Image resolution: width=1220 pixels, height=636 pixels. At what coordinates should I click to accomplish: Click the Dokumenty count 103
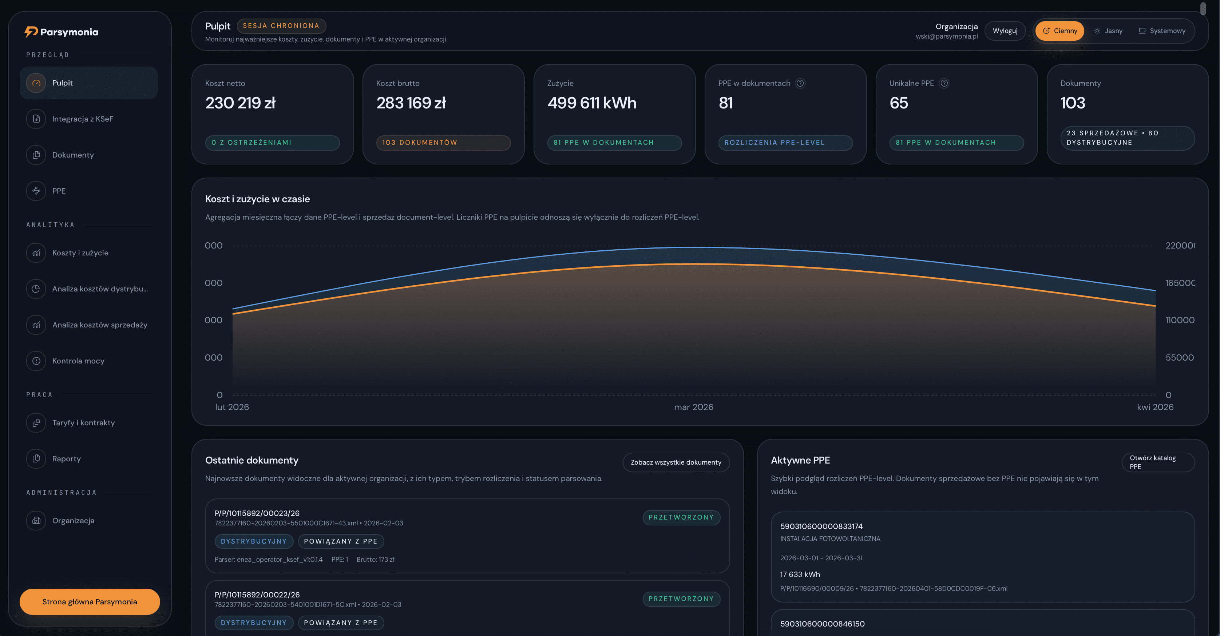1073,103
